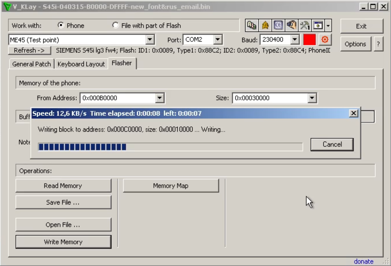Select File with part of Flash option
The width and height of the screenshot is (391, 266).
coord(115,26)
